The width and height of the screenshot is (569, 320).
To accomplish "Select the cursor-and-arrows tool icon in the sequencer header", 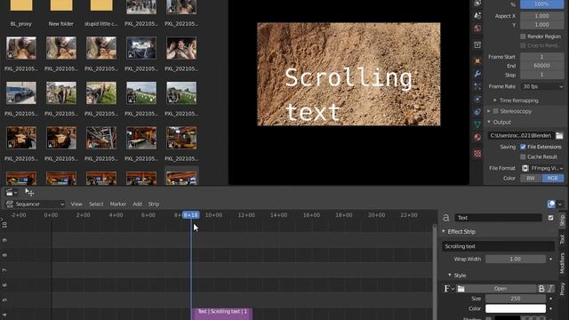I will pyautogui.click(x=29, y=192).
